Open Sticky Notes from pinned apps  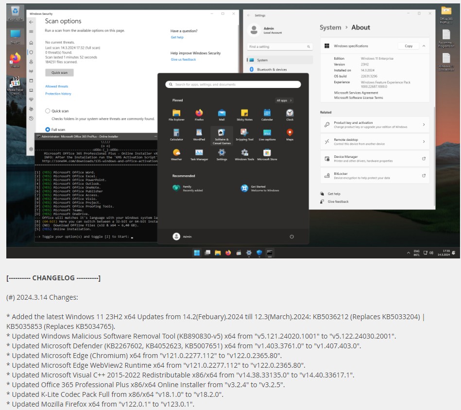click(x=244, y=115)
